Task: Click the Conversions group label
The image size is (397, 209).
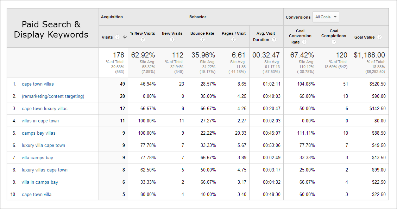Action: (298, 17)
